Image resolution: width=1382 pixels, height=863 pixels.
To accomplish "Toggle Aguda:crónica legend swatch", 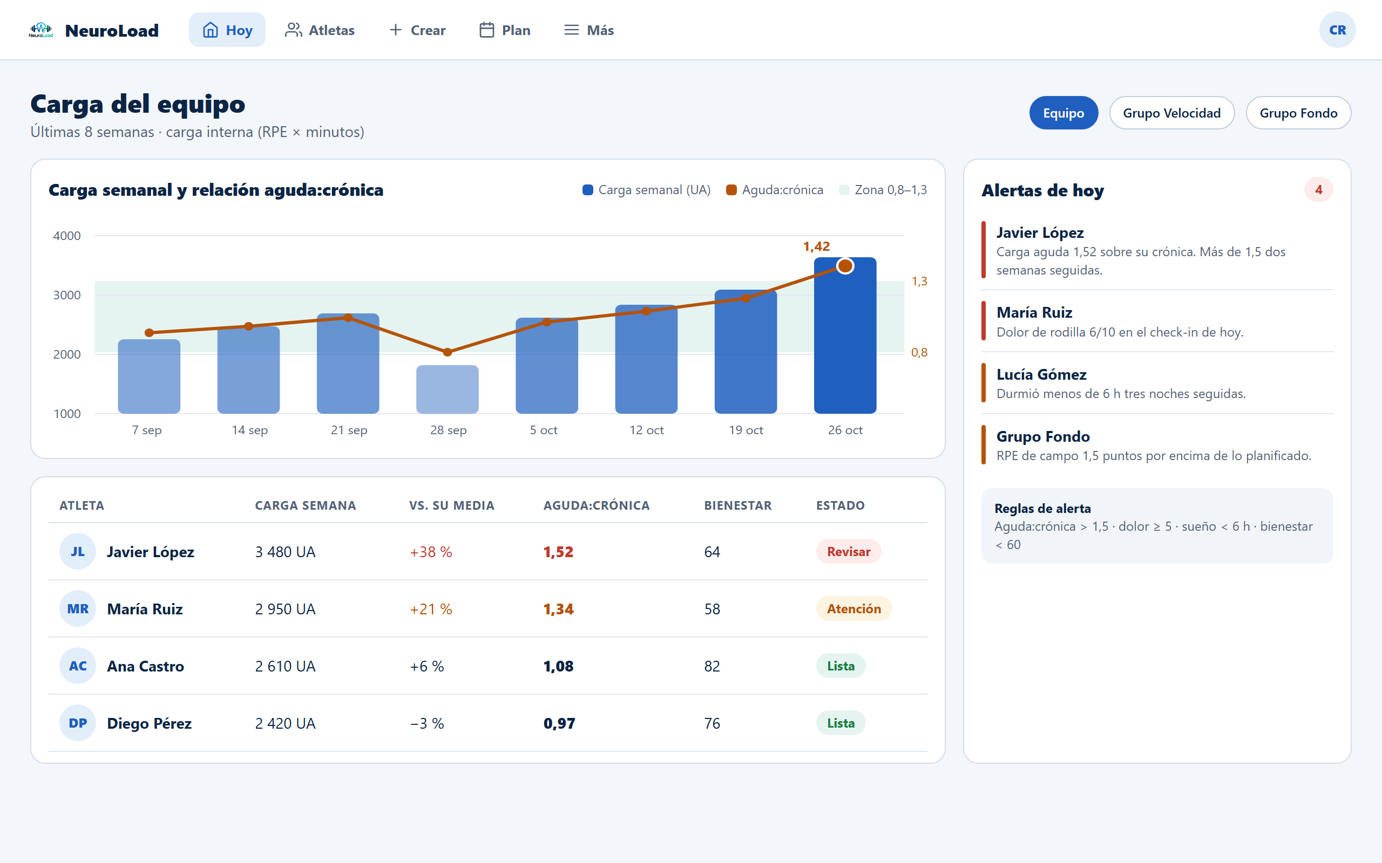I will coord(731,190).
